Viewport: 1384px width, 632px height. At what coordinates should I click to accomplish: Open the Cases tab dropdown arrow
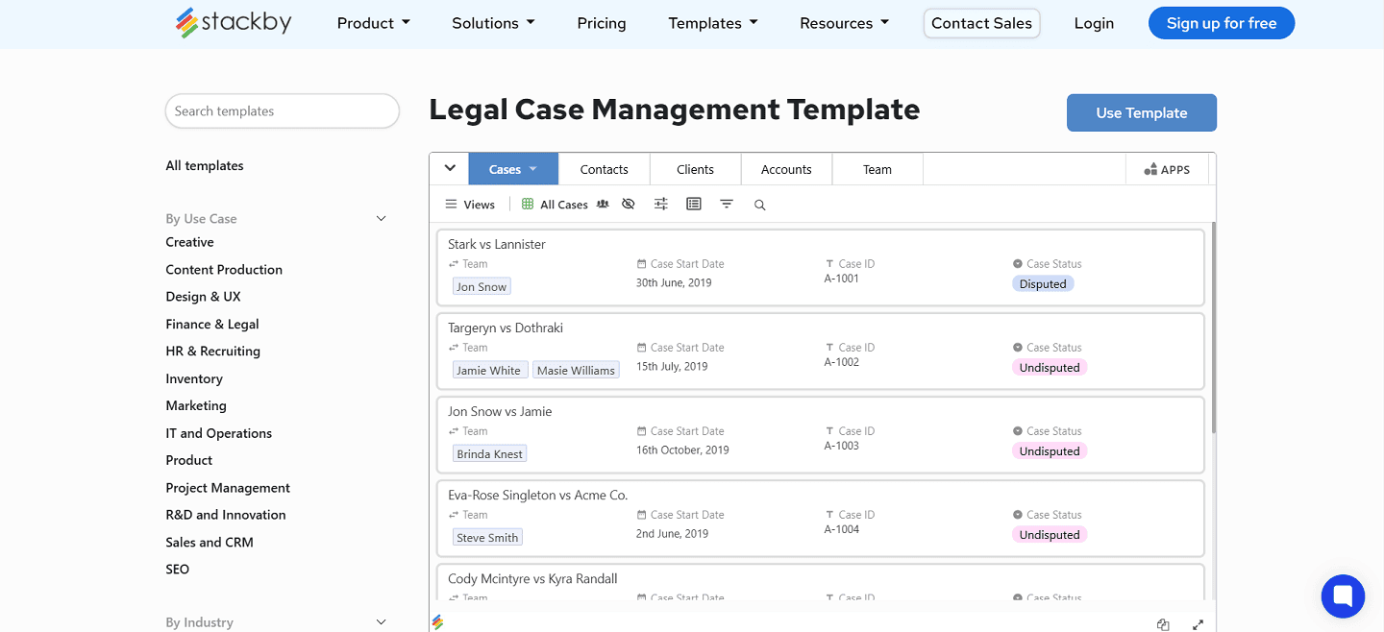tap(534, 168)
